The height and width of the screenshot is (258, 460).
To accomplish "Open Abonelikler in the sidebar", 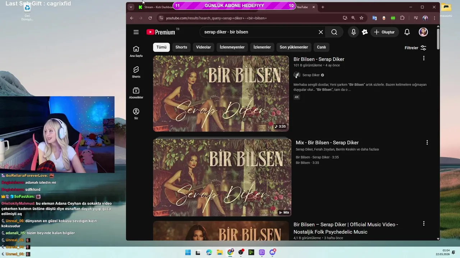I will (x=136, y=93).
